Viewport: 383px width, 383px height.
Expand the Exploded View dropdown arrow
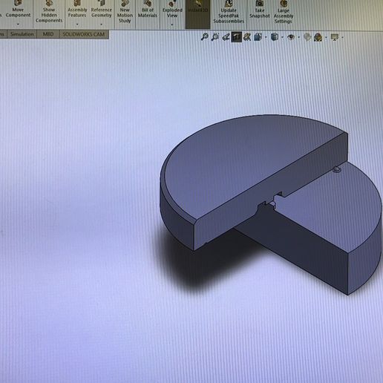pos(172,24)
